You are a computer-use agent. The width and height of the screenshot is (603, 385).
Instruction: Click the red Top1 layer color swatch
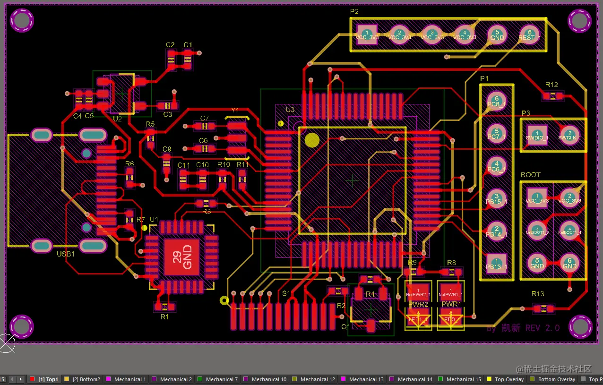pyautogui.click(x=32, y=379)
